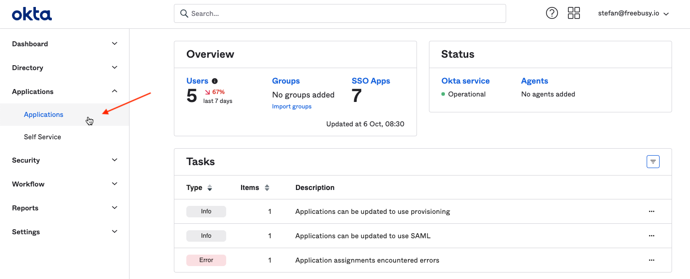Expand the Directory sidebar section
The image size is (690, 279).
point(65,68)
